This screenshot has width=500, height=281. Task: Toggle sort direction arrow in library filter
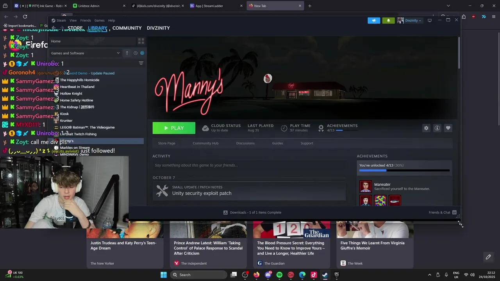coord(127,53)
